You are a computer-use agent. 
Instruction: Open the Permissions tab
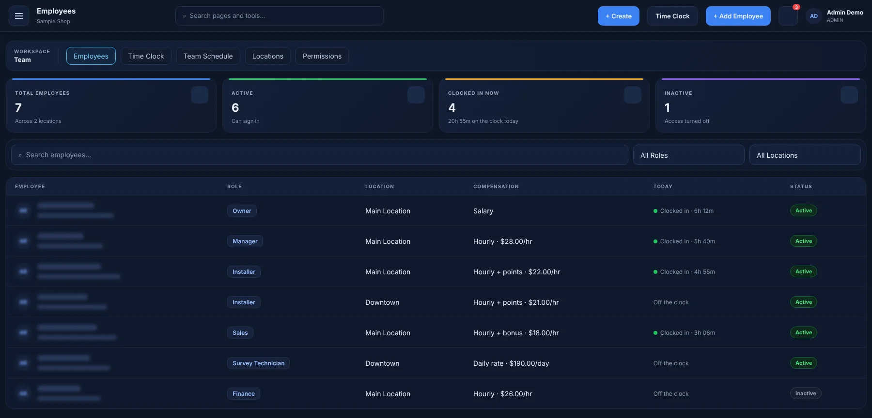pos(322,56)
